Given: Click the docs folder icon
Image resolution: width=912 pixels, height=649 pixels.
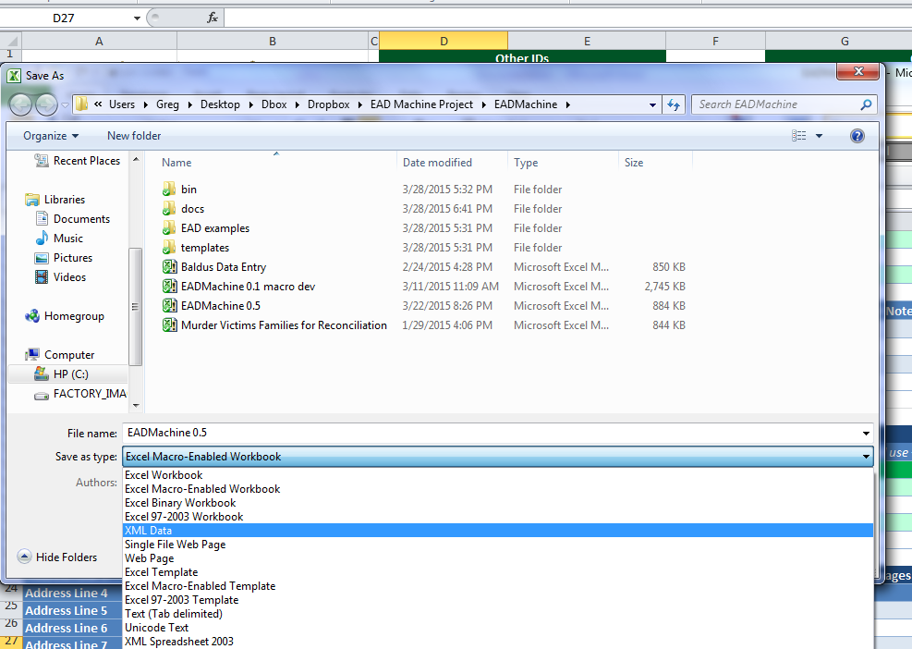Looking at the screenshot, I should [x=169, y=208].
